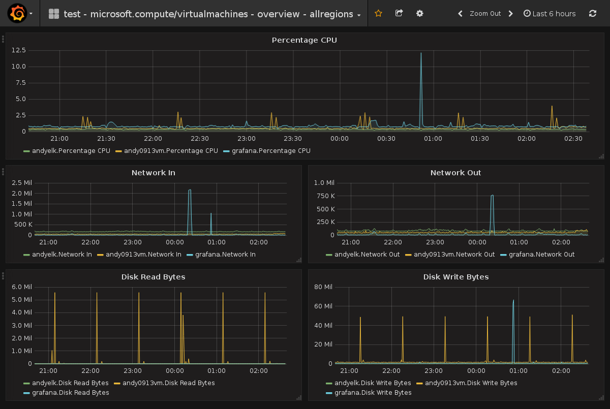The image size is (610, 409).
Task: Toggle grafana.Network Out legend series
Action: (x=541, y=255)
